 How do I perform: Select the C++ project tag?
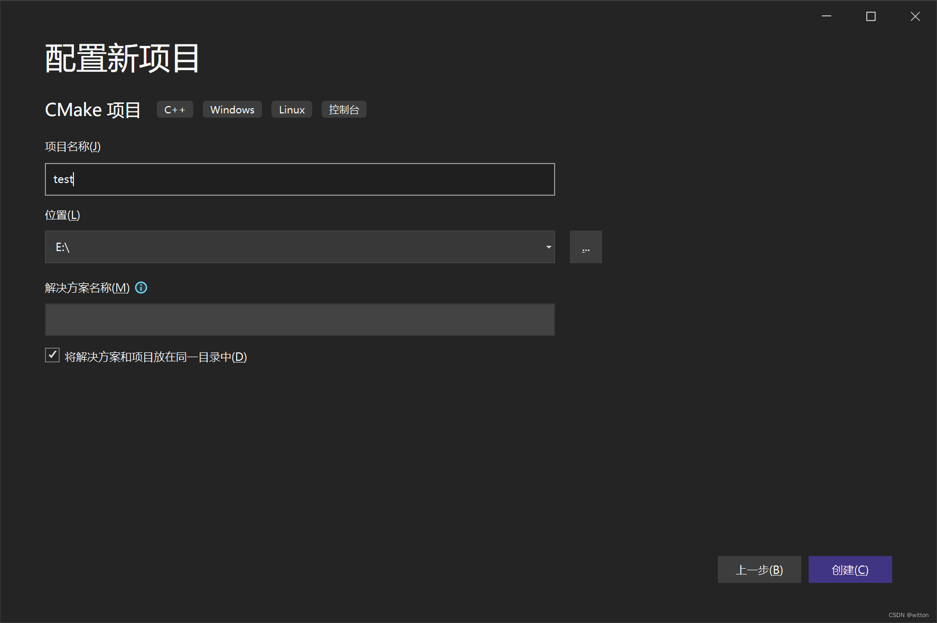coord(174,109)
